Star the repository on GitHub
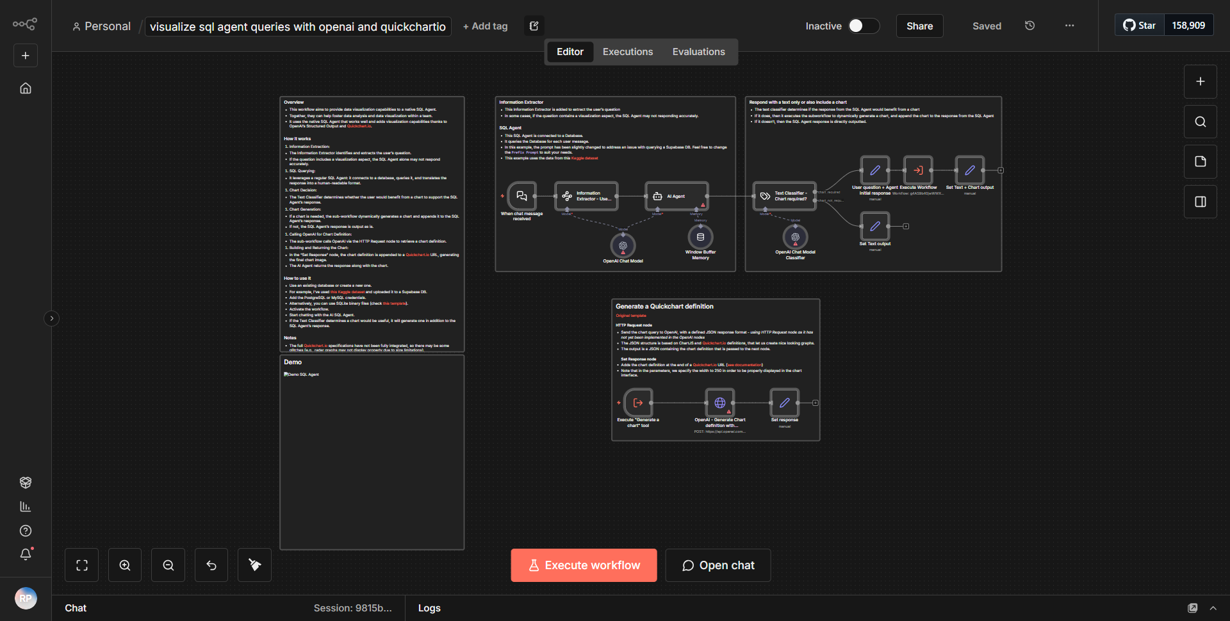This screenshot has height=621, width=1230. pyautogui.click(x=1140, y=24)
